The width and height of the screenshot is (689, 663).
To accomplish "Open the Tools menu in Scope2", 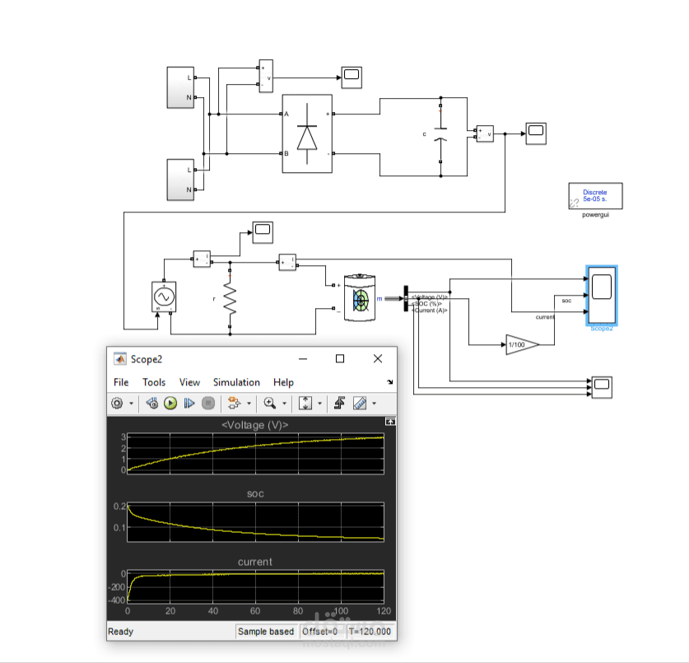I will 154,382.
